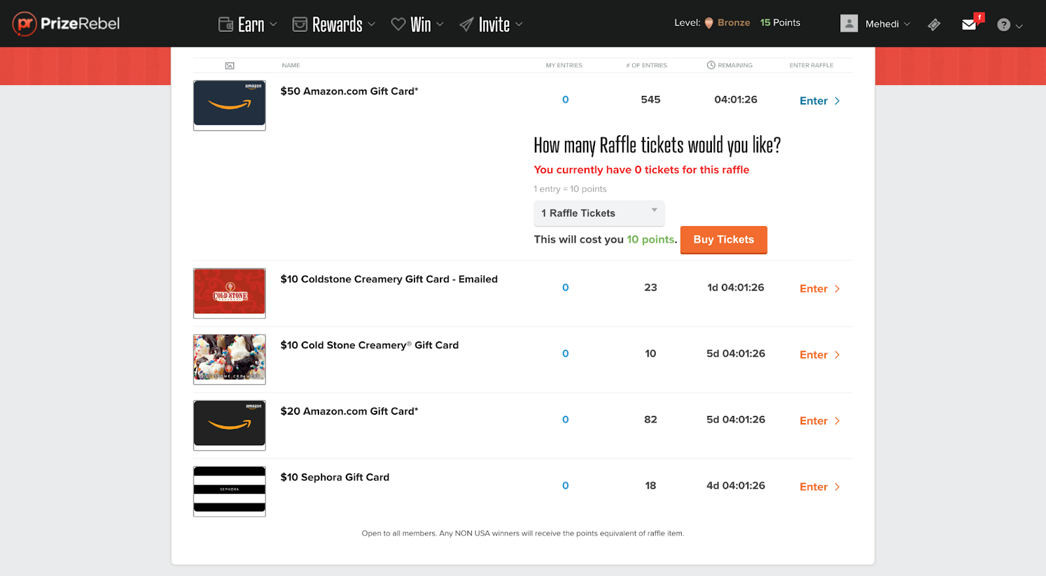Click the $20 Amazon gift card thumbnail
The height and width of the screenshot is (576, 1046).
(229, 425)
